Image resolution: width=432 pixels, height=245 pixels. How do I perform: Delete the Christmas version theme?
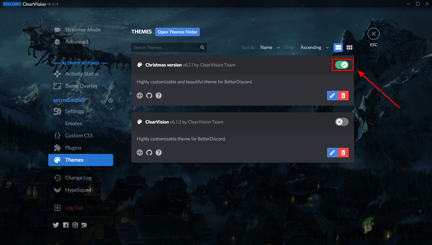343,96
